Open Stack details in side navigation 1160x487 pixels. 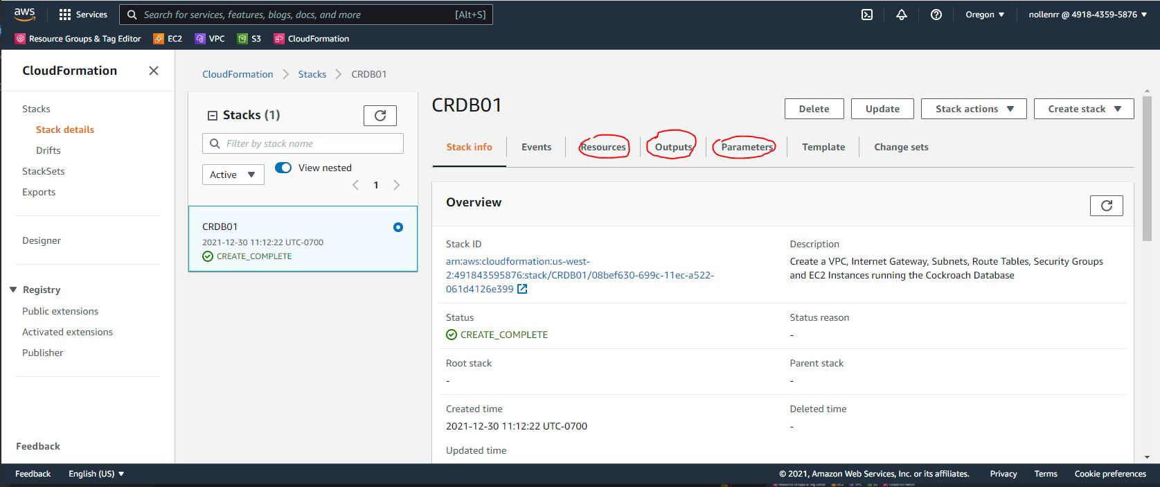(x=65, y=130)
